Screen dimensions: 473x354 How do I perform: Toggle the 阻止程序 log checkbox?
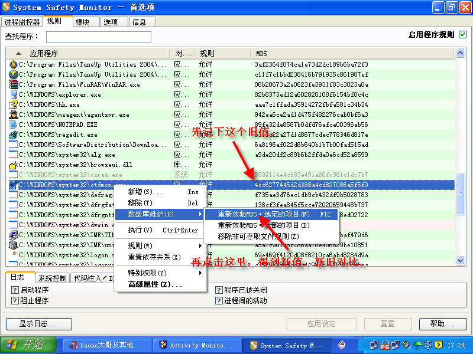coord(15,300)
